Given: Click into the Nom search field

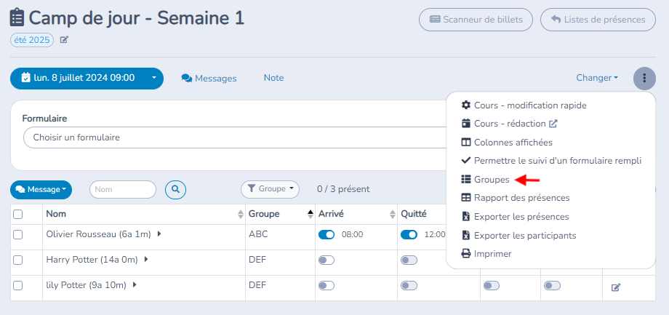Looking at the screenshot, I should (123, 190).
